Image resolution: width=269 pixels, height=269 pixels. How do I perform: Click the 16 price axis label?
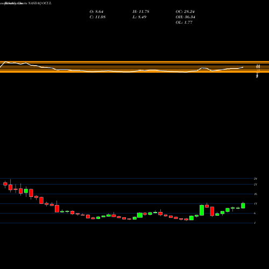point(256,194)
